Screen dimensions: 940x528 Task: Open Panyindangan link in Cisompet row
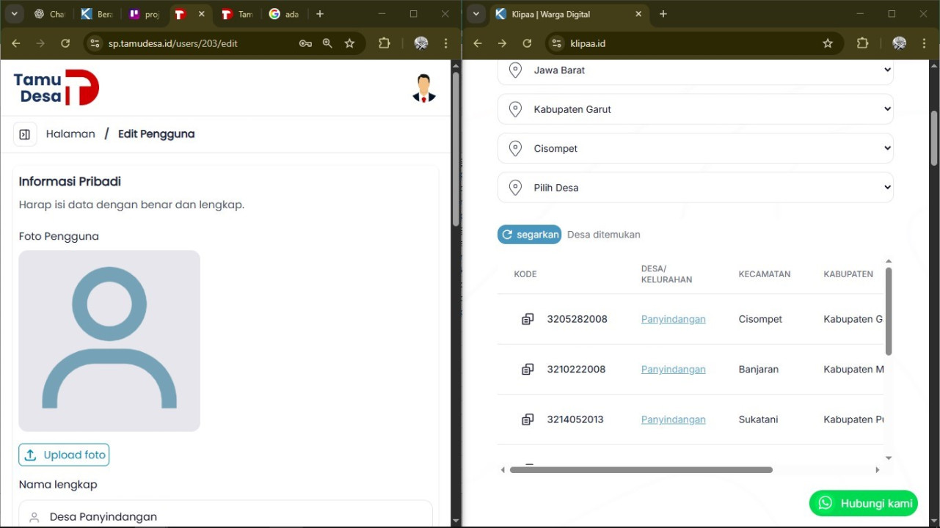pos(673,319)
